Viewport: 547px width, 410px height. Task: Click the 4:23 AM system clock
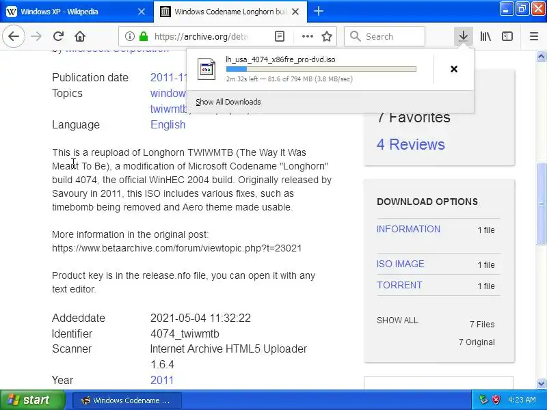[x=522, y=400]
